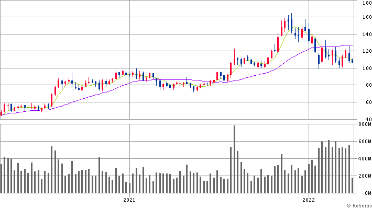
Task: Click the 80 price axis label
Action: [x=366, y=85]
